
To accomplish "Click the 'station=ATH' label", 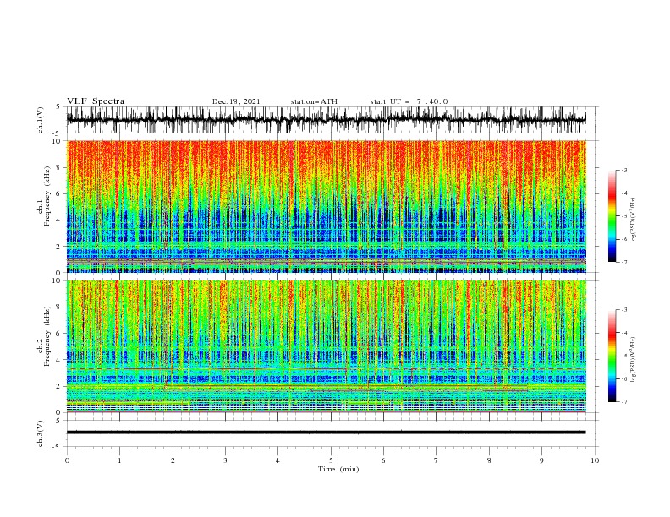I will (x=314, y=101).
